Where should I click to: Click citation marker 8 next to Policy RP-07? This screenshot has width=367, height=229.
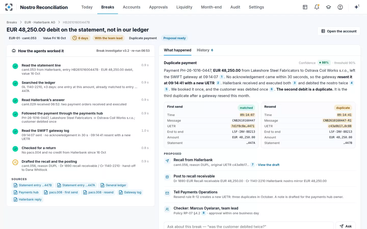pyautogui.click(x=204, y=213)
